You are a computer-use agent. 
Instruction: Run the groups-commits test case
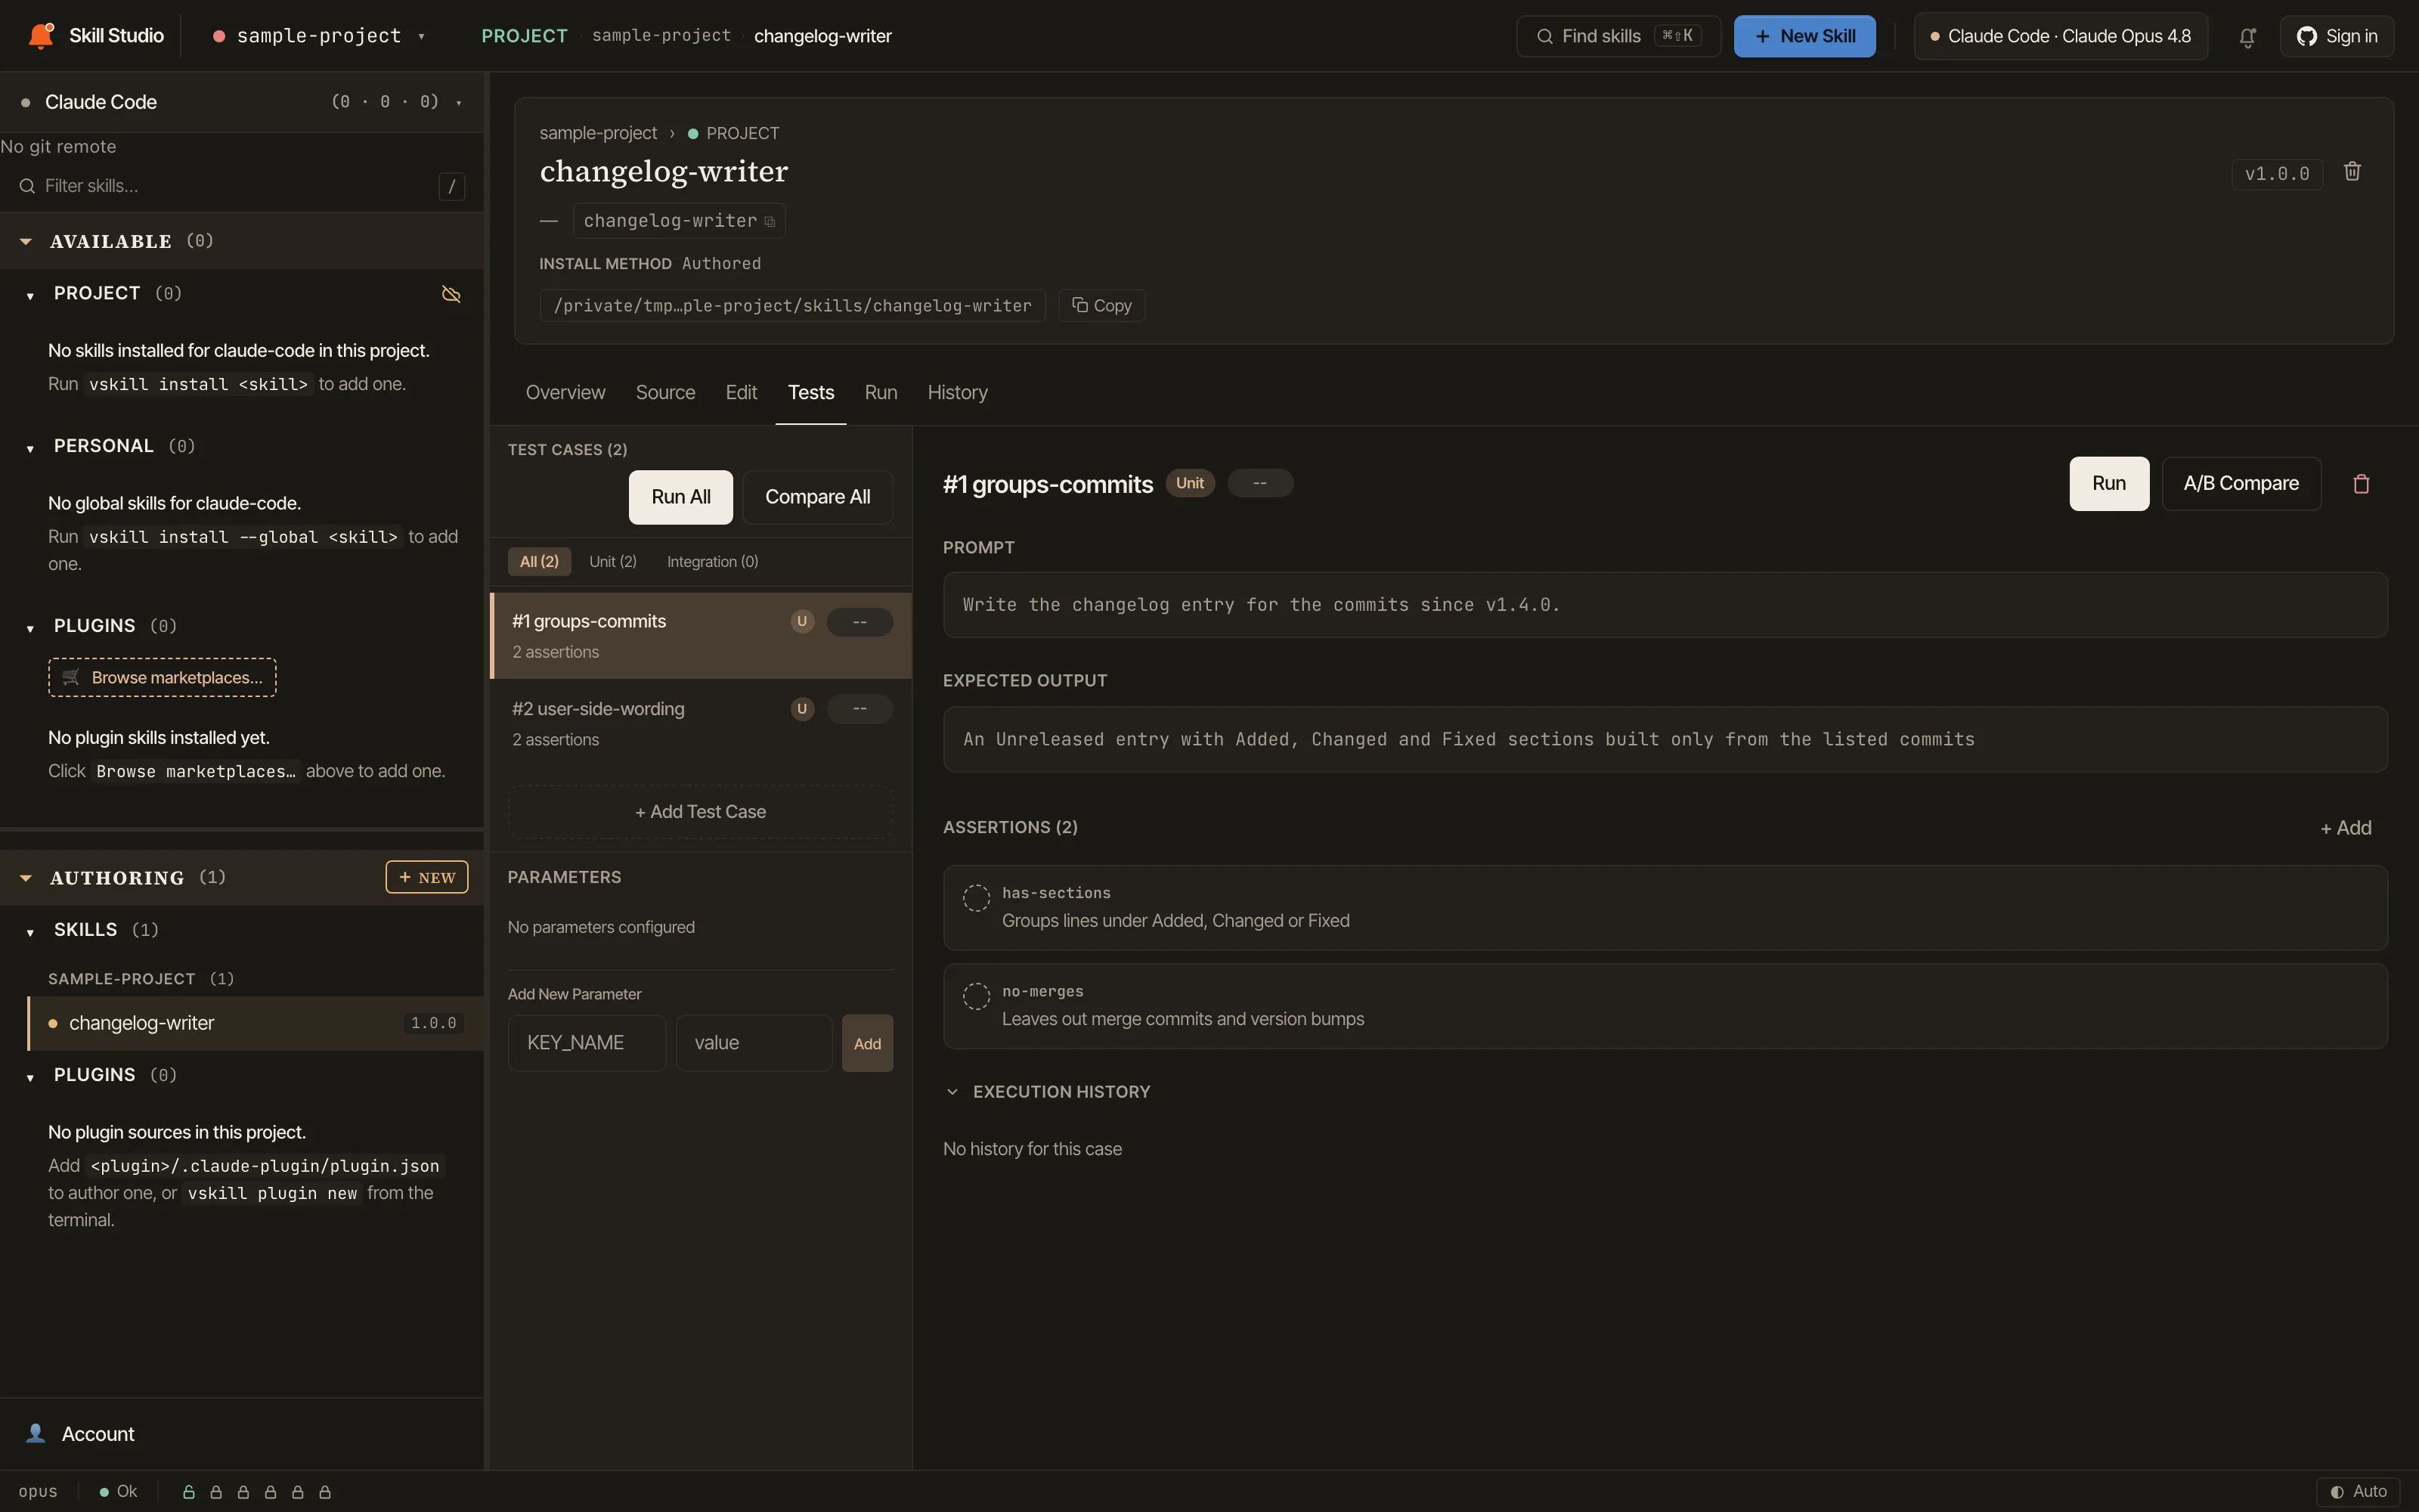coord(2109,484)
